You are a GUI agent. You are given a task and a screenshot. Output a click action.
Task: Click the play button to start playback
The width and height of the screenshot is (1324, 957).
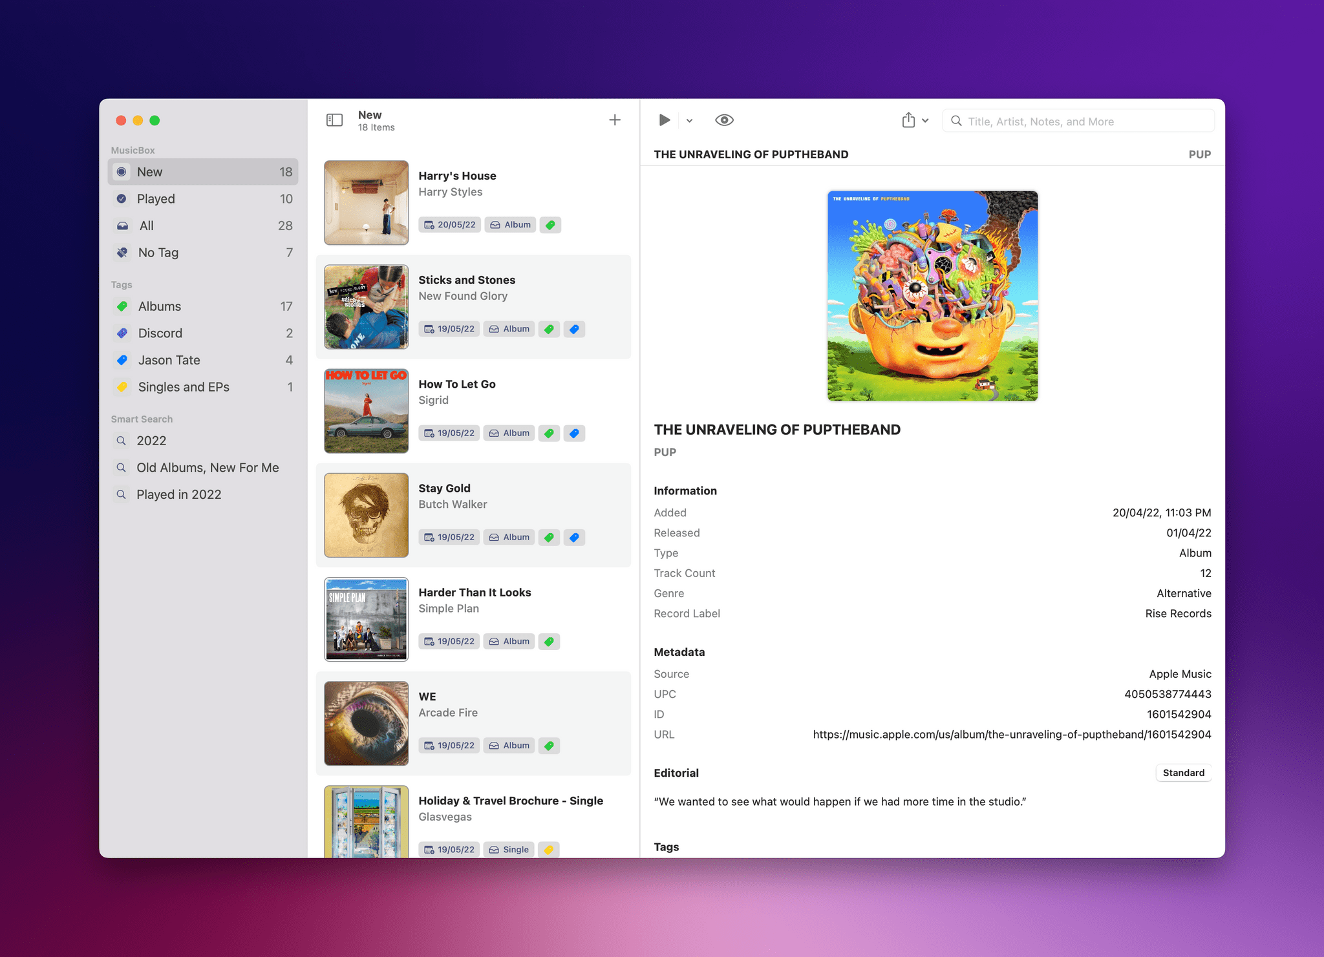[x=665, y=120]
